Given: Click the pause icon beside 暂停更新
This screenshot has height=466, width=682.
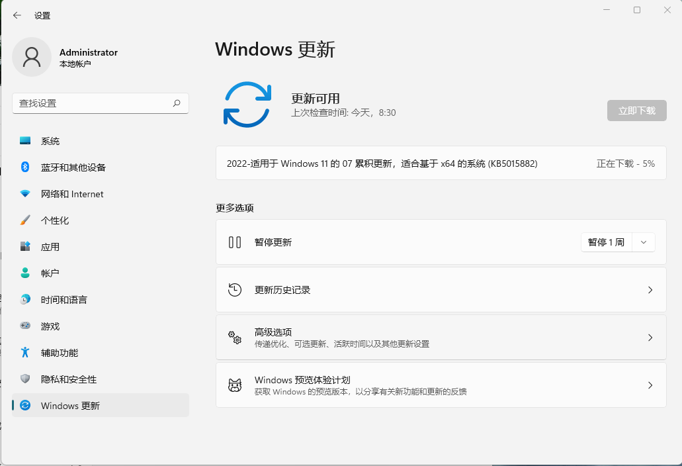Looking at the screenshot, I should coord(235,242).
